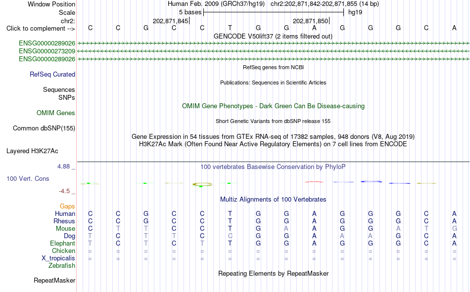Select the Human species row label
The height and width of the screenshot is (292, 470).
65,213
